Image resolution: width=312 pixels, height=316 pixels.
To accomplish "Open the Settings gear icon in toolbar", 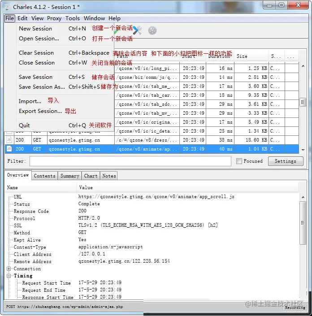I will point(152,30).
